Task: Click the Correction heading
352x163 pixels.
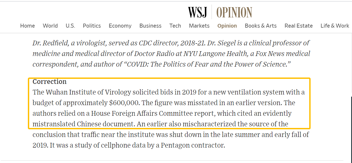Action: (x=49, y=81)
